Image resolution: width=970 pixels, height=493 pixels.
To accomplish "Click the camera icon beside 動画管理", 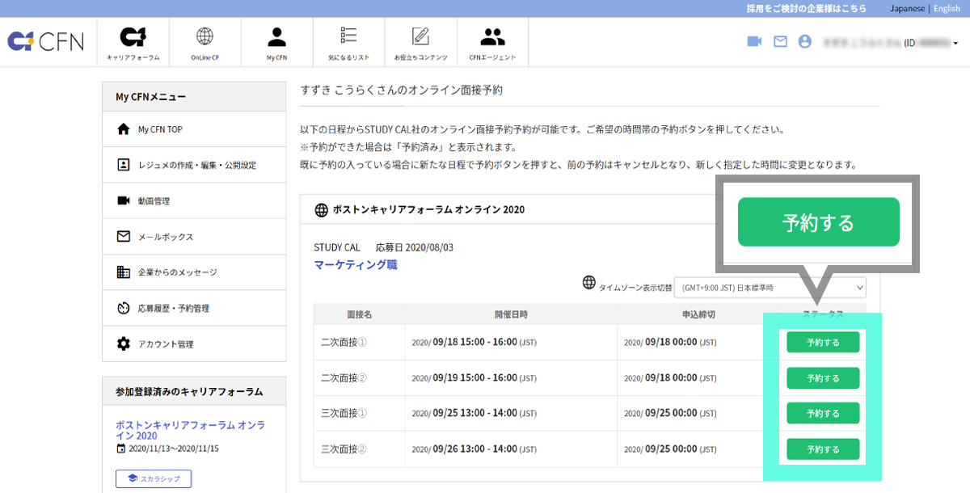I will [124, 200].
